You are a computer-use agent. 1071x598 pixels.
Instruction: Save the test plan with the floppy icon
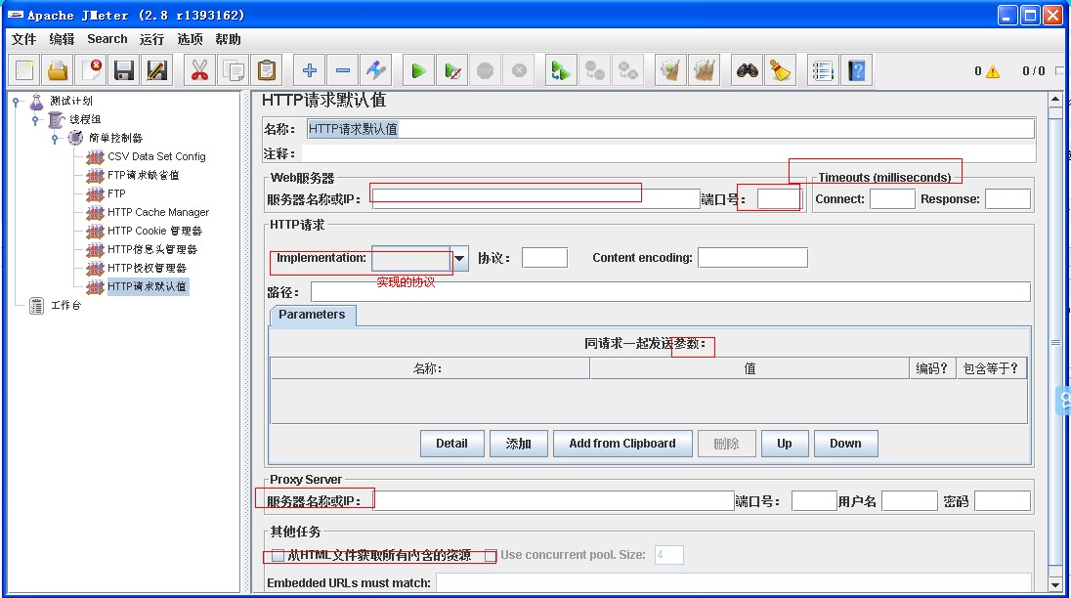point(124,70)
